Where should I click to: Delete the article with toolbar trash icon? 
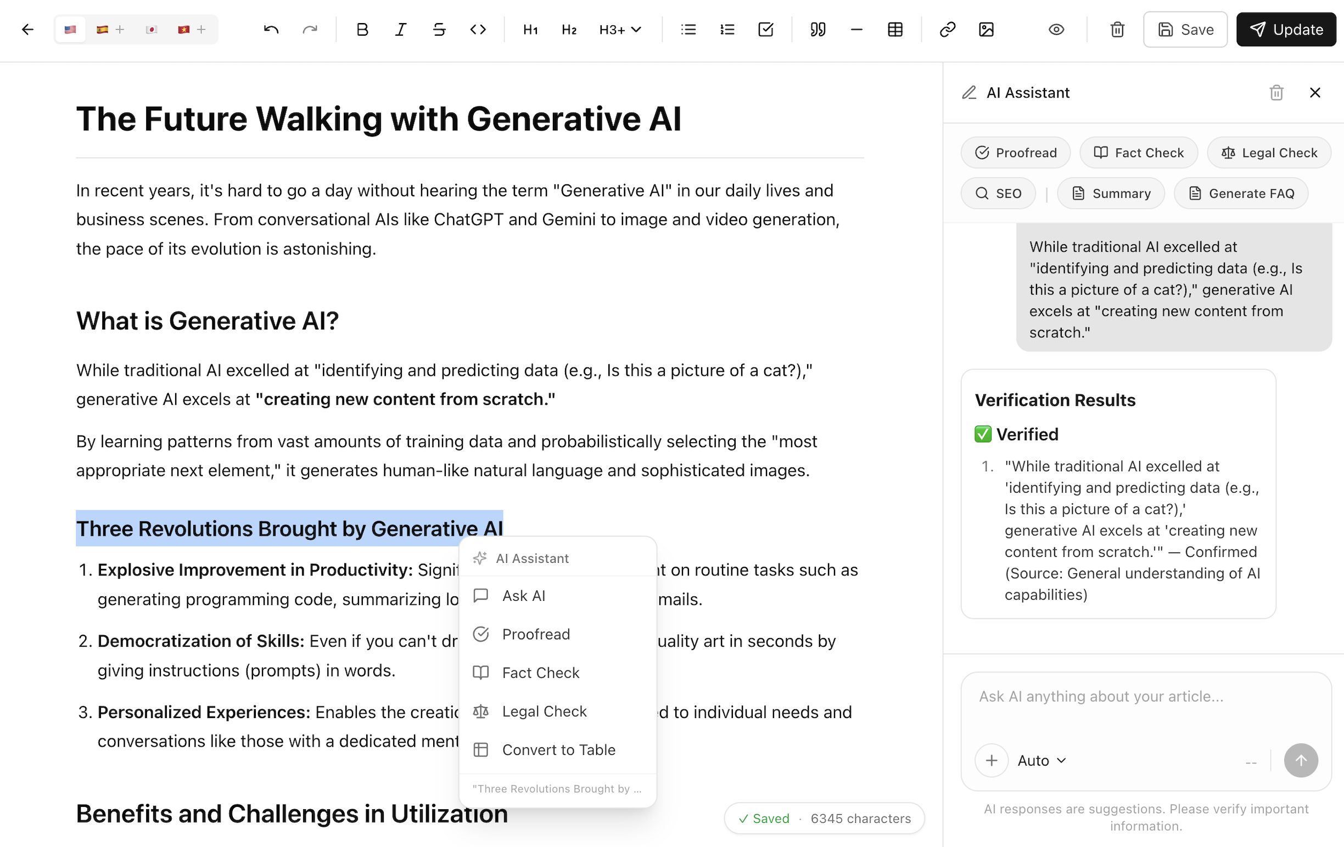pos(1117,30)
